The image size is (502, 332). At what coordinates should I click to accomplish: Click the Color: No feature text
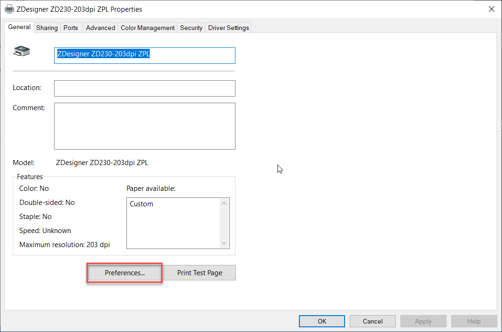(x=34, y=189)
